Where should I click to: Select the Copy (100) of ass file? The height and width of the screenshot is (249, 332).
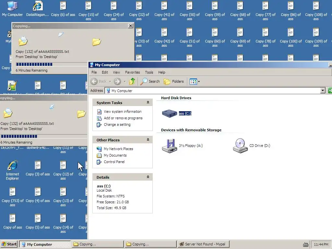click(291, 37)
